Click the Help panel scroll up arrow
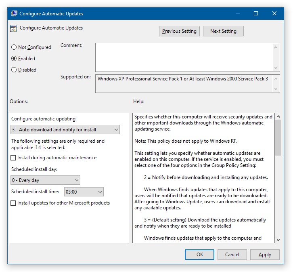The height and width of the screenshot is (272, 293). click(x=278, y=116)
